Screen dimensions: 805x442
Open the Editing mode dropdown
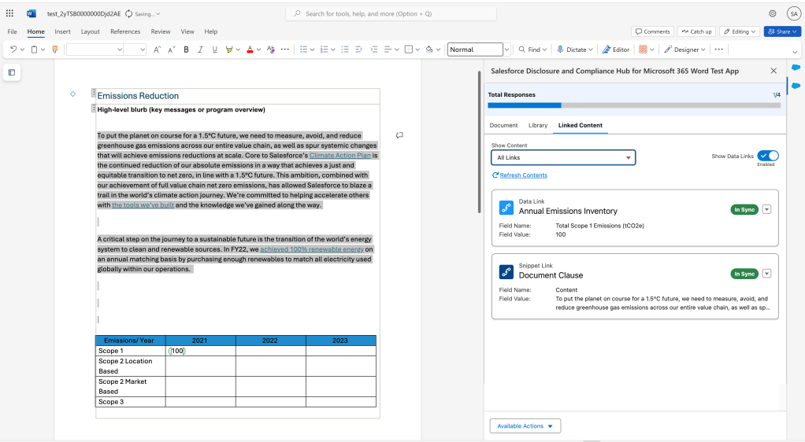point(740,31)
